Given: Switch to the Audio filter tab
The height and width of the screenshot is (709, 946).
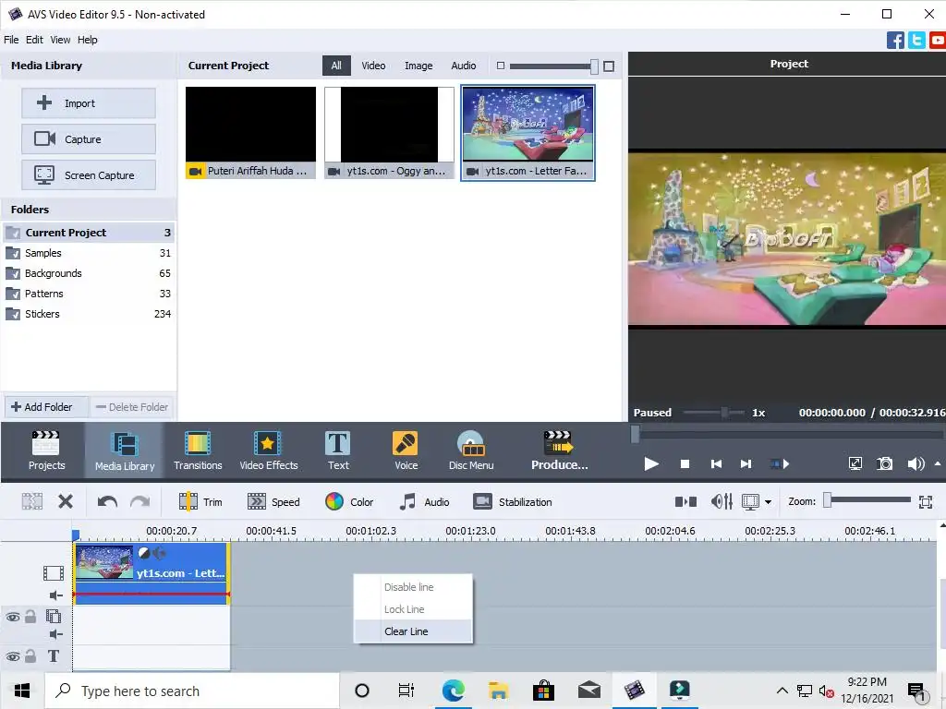Looking at the screenshot, I should coord(464,66).
